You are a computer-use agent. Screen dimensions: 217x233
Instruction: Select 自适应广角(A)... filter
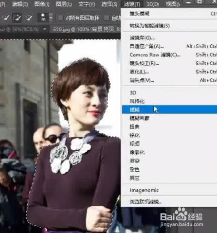click(x=169, y=47)
